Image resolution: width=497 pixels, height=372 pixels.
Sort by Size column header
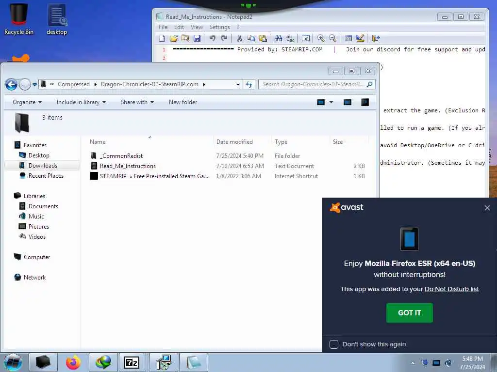[x=338, y=142]
